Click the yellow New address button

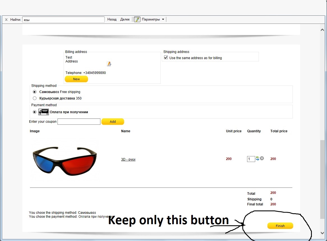(x=76, y=79)
